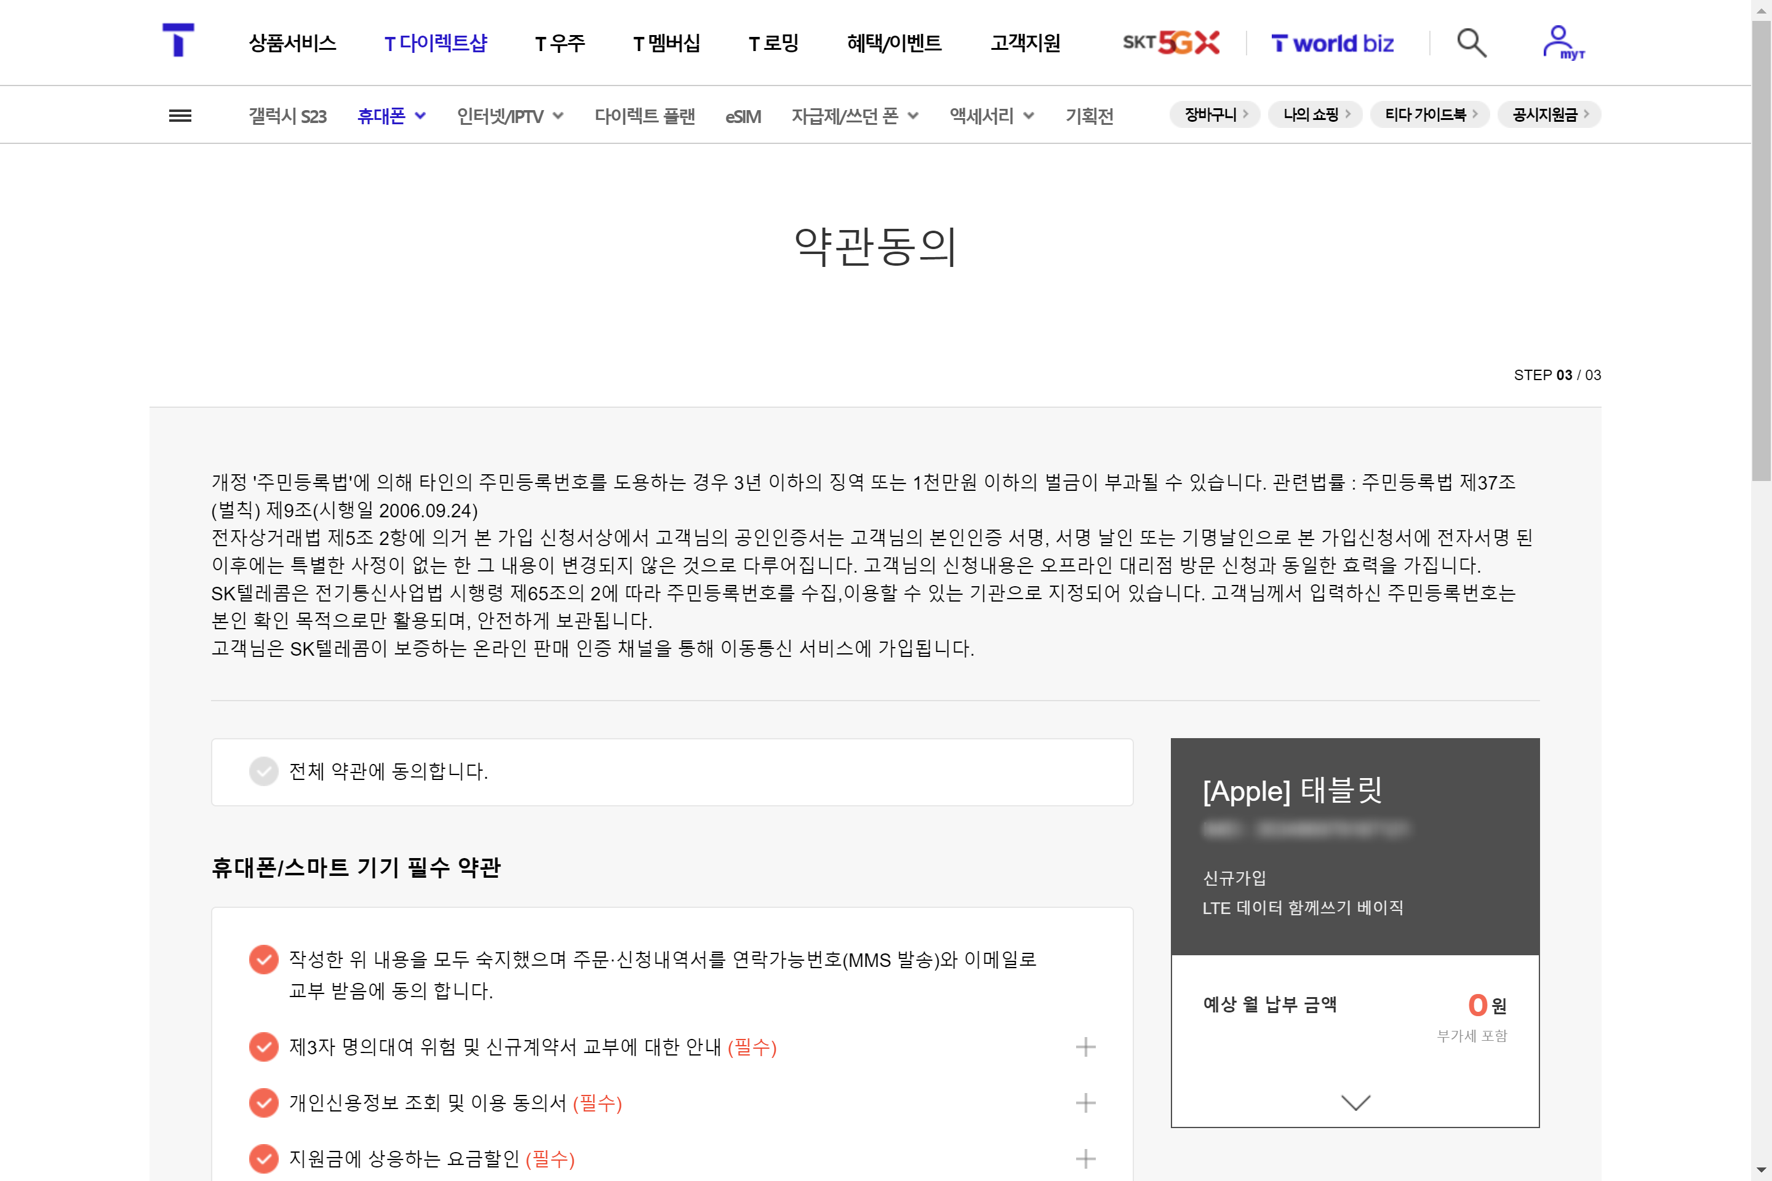Click the SKT 5GX logo

point(1171,43)
